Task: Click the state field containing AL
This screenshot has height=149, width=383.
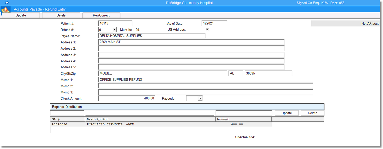Action: (236, 73)
